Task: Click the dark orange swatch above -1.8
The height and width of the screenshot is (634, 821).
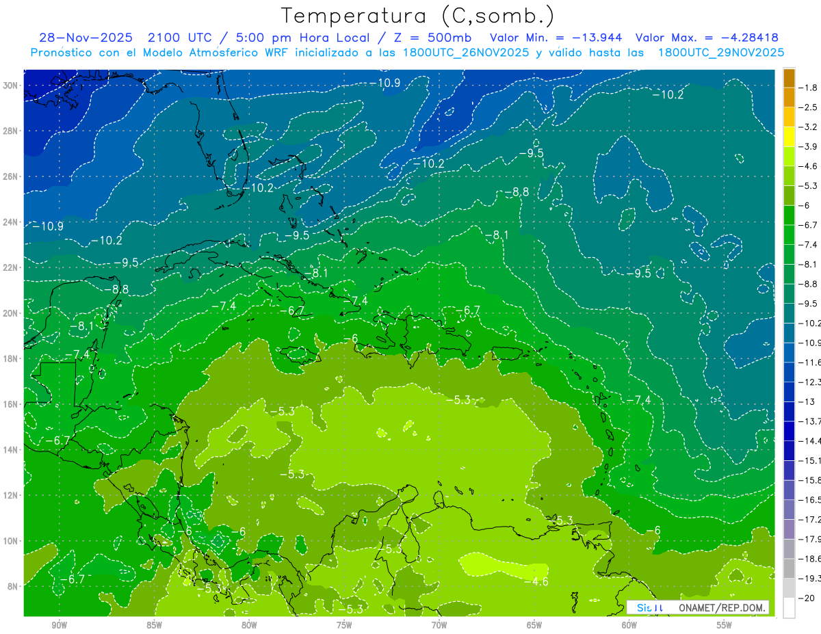Action: tap(789, 78)
